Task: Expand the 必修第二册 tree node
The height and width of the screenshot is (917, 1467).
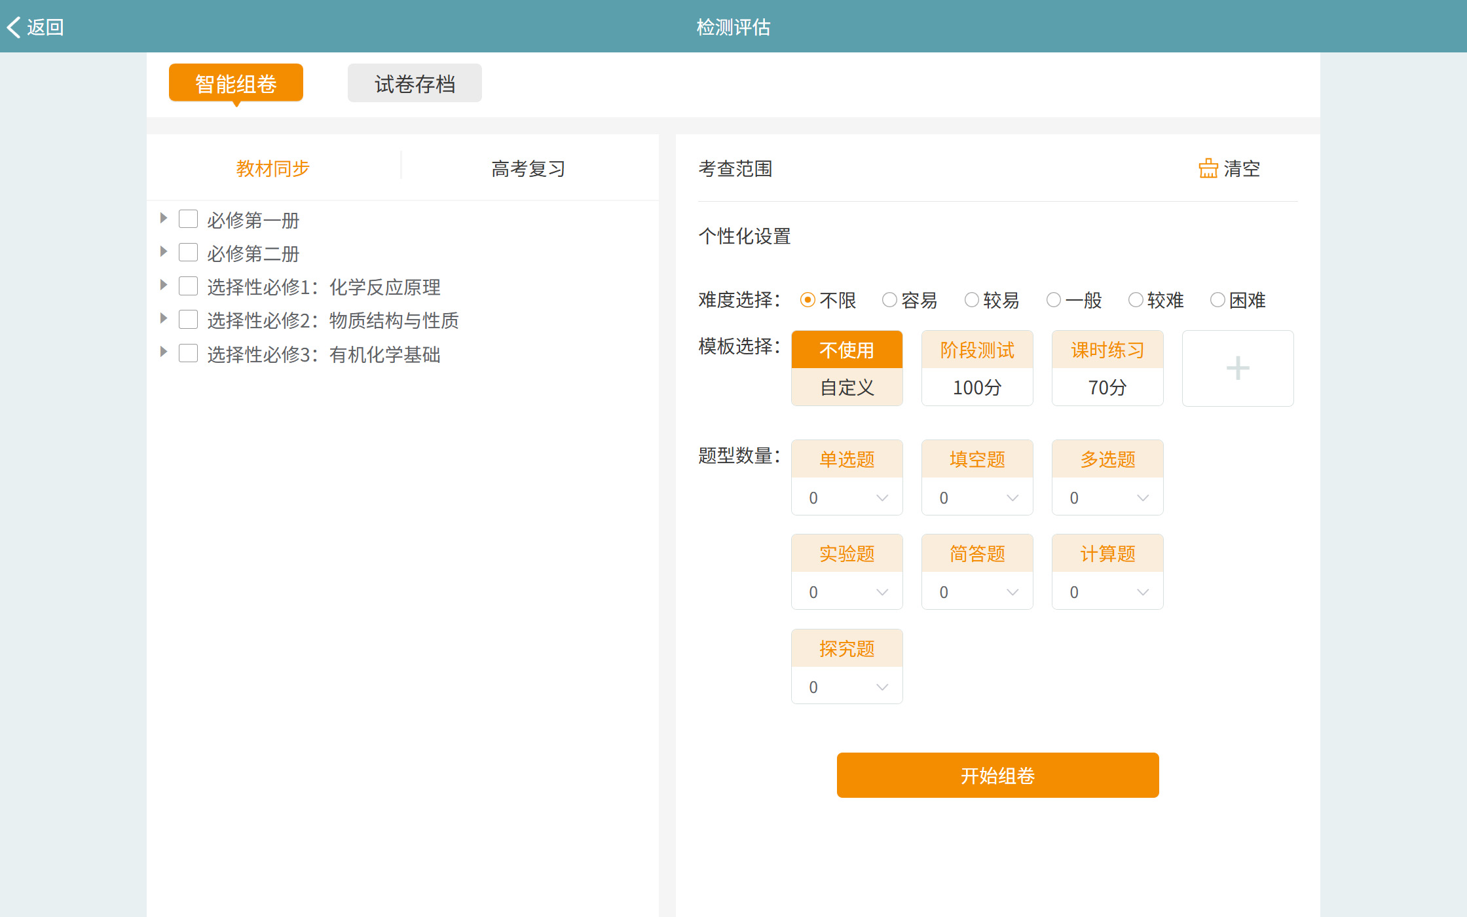Action: 164,252
